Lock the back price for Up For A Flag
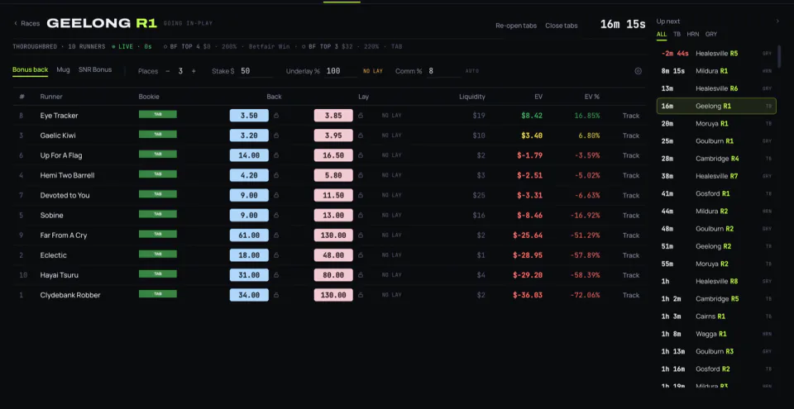The height and width of the screenshot is (409, 794). click(x=276, y=155)
